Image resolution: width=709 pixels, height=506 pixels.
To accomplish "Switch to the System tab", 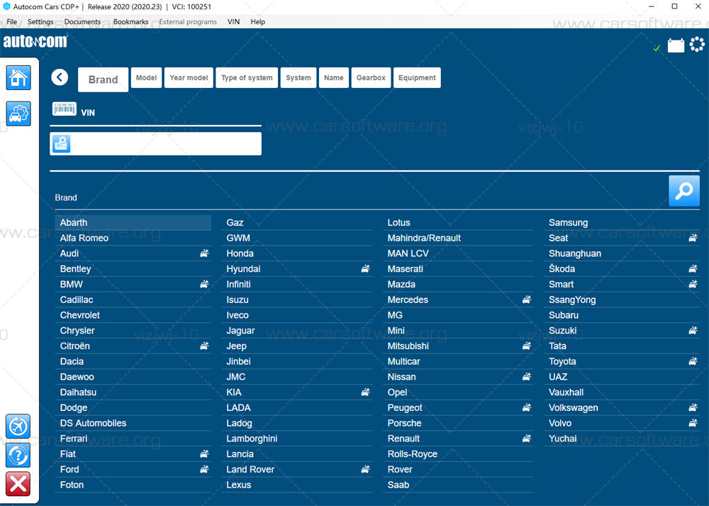I will [x=298, y=77].
